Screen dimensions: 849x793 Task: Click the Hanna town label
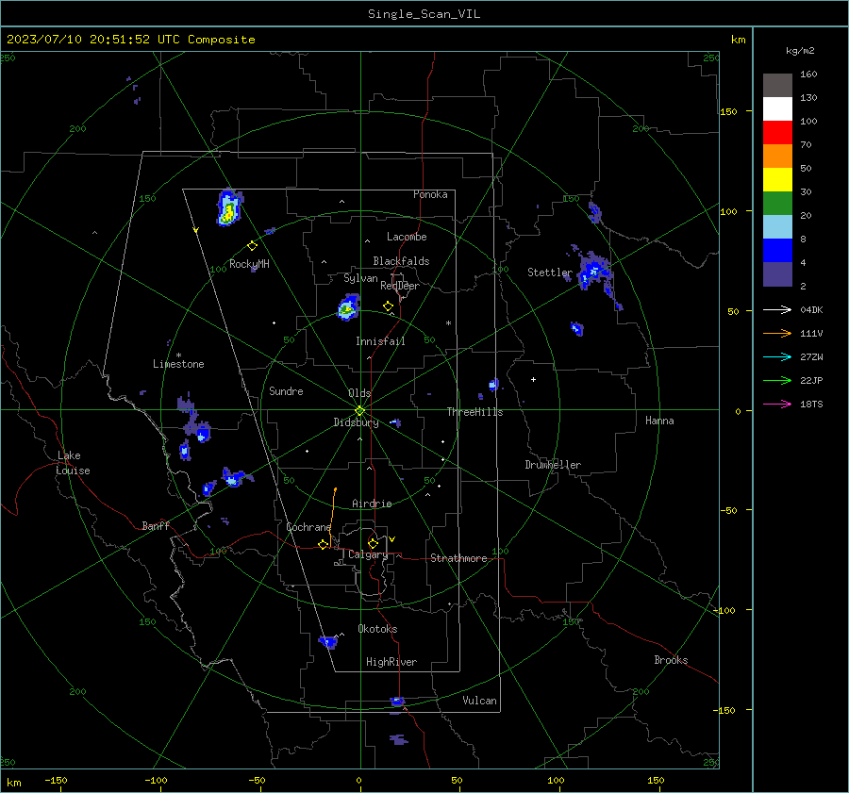659,421
